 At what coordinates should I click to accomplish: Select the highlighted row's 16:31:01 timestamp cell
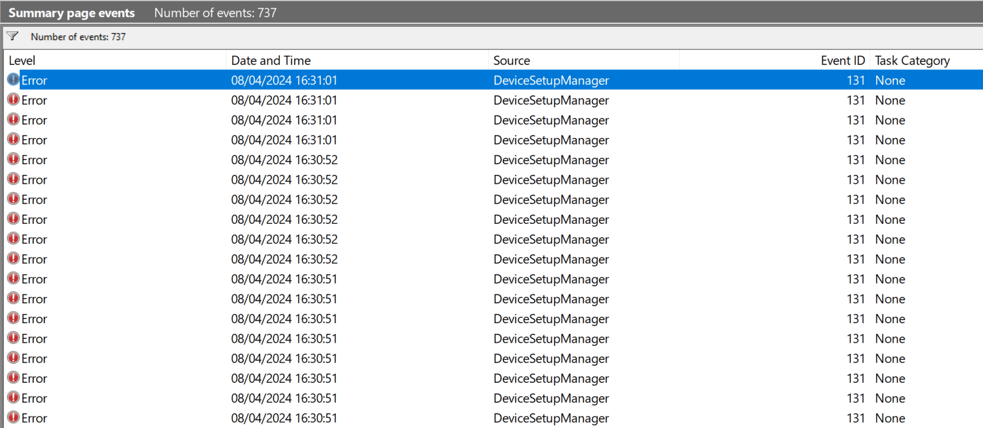(x=284, y=80)
